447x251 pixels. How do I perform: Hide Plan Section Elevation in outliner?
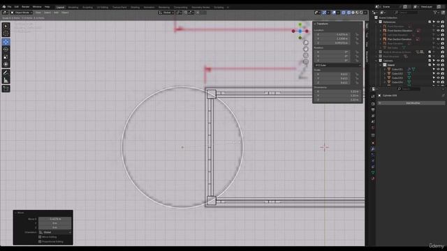pyautogui.click(x=438, y=39)
